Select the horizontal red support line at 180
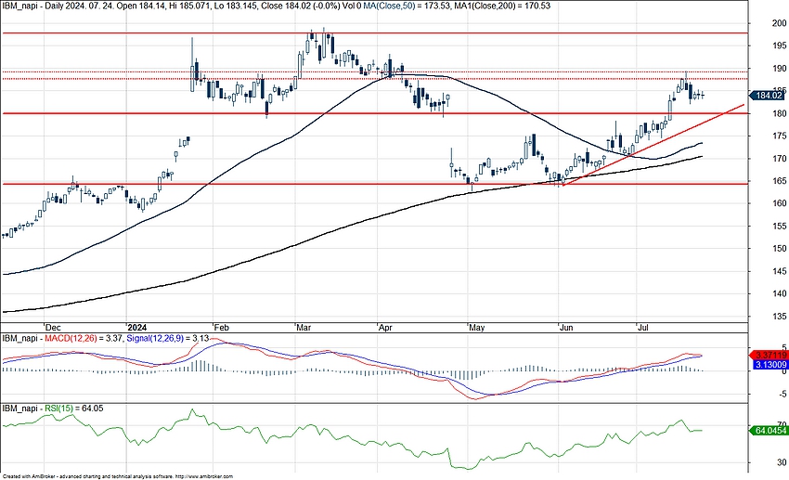This screenshot has height=480, width=789. (x=374, y=113)
